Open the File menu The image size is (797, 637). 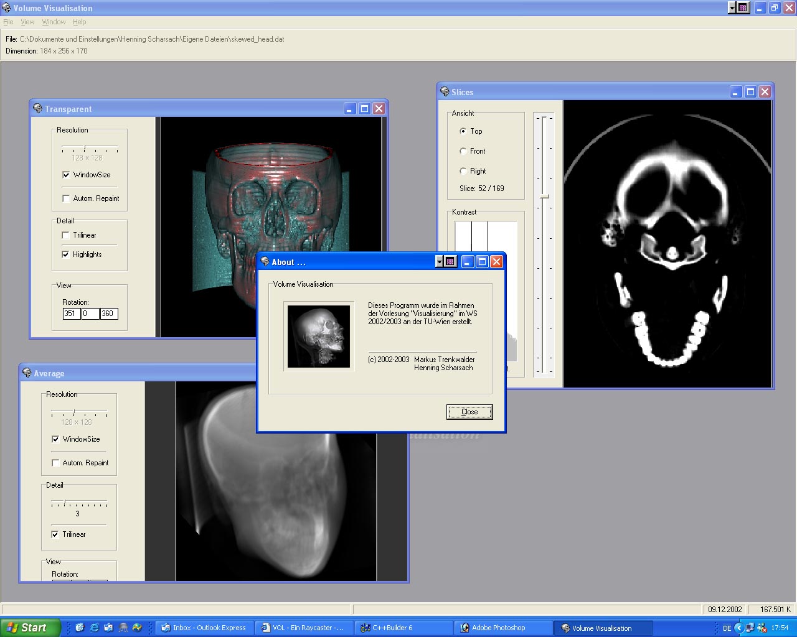(x=8, y=22)
